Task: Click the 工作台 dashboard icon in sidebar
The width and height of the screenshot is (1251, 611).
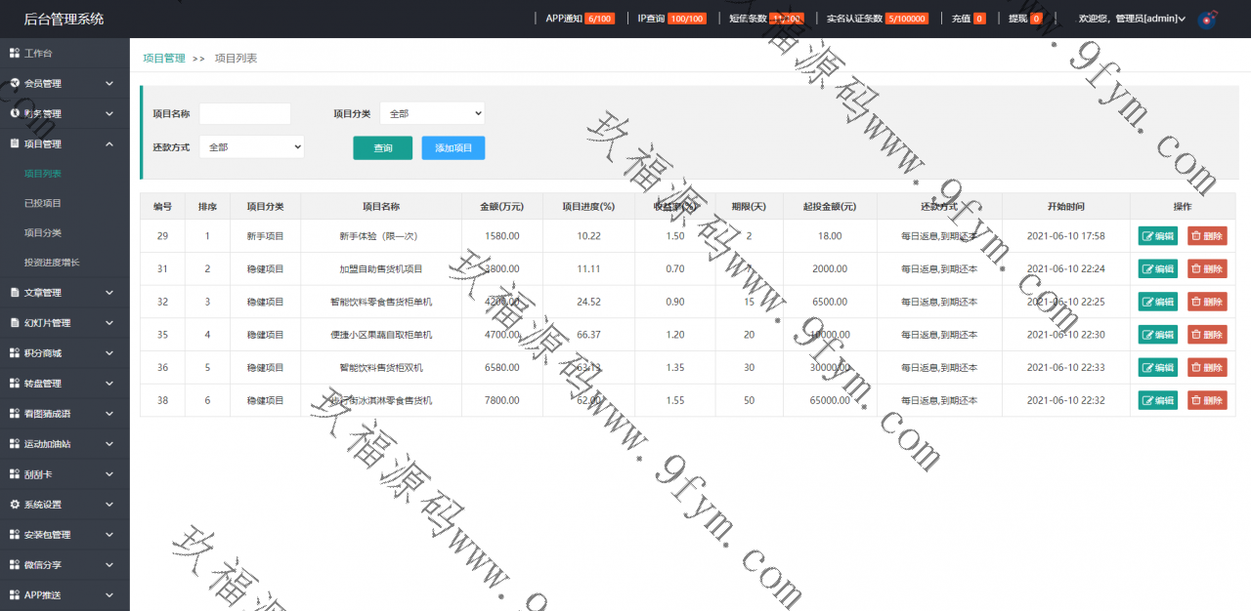Action: click(15, 53)
